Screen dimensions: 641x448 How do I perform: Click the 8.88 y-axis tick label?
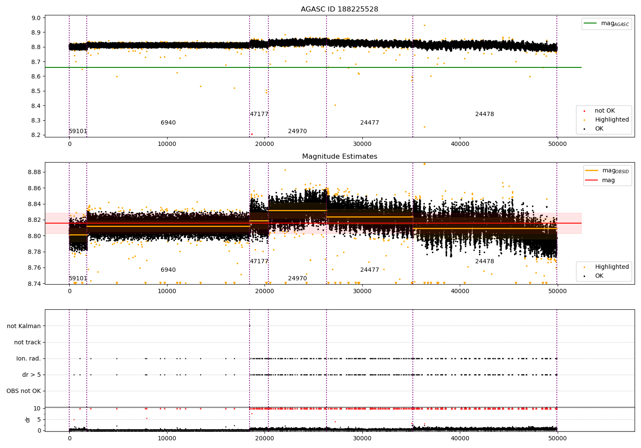tap(35, 172)
